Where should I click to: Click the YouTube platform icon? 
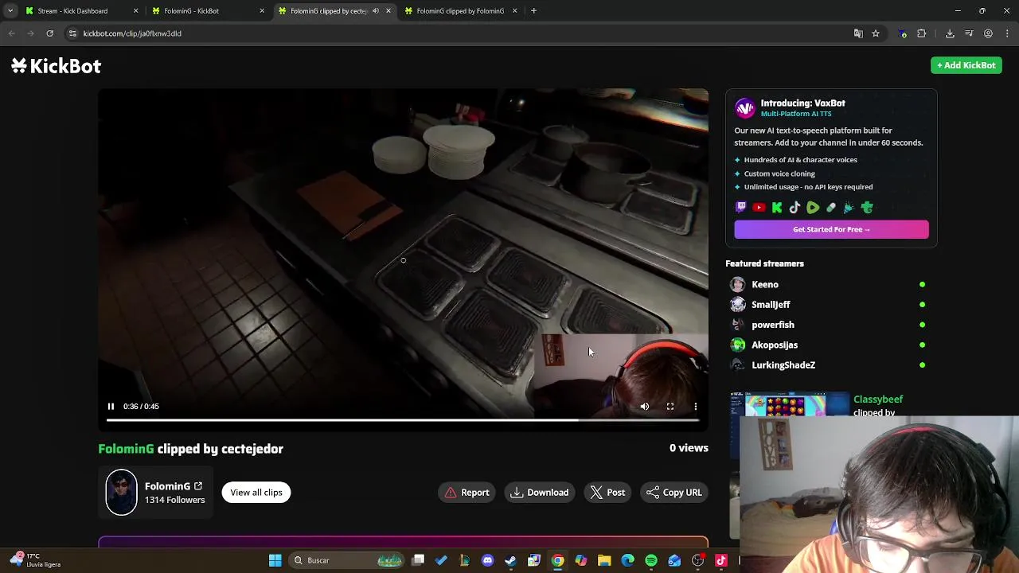coord(759,208)
